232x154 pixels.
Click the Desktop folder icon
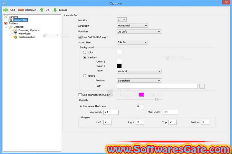click(11, 27)
